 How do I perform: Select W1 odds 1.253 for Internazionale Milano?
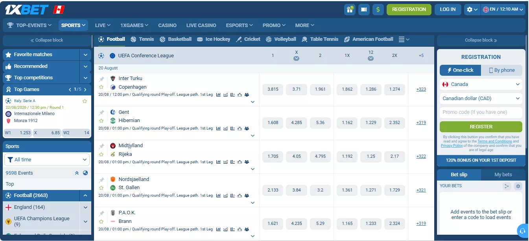[x=18, y=133]
